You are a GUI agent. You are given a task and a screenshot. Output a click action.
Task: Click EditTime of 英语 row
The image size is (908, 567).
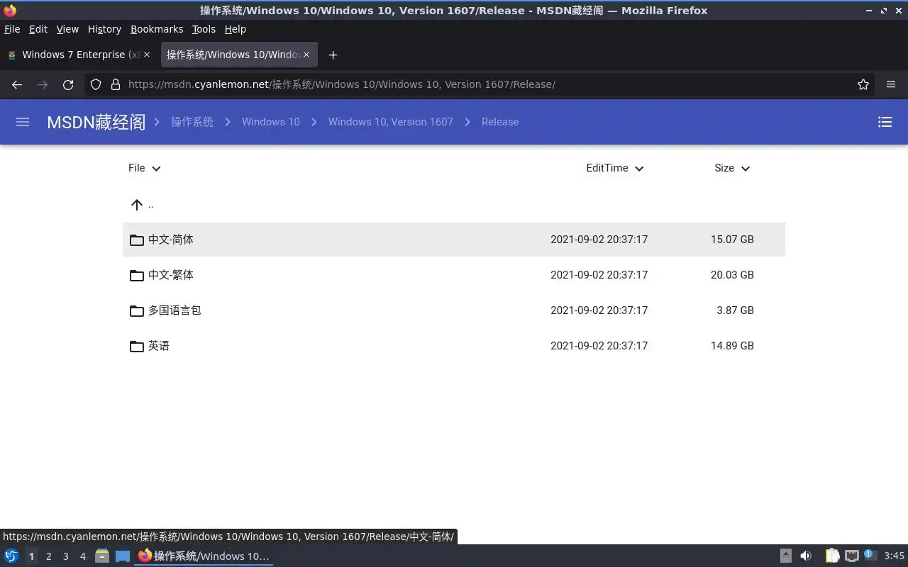599,346
